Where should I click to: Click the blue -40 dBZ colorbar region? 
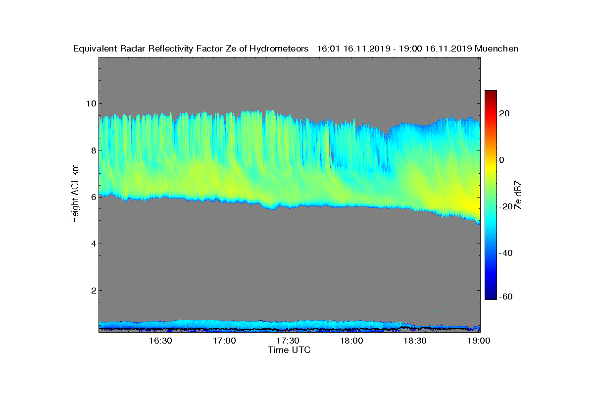coord(491,253)
